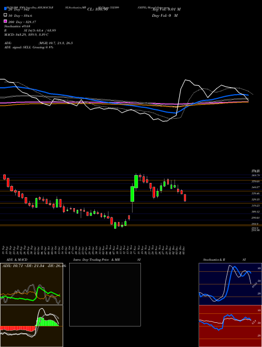Click the tallest green candlestick in the price chart
Viewport: 262px width, 347px height.
tap(133, 194)
